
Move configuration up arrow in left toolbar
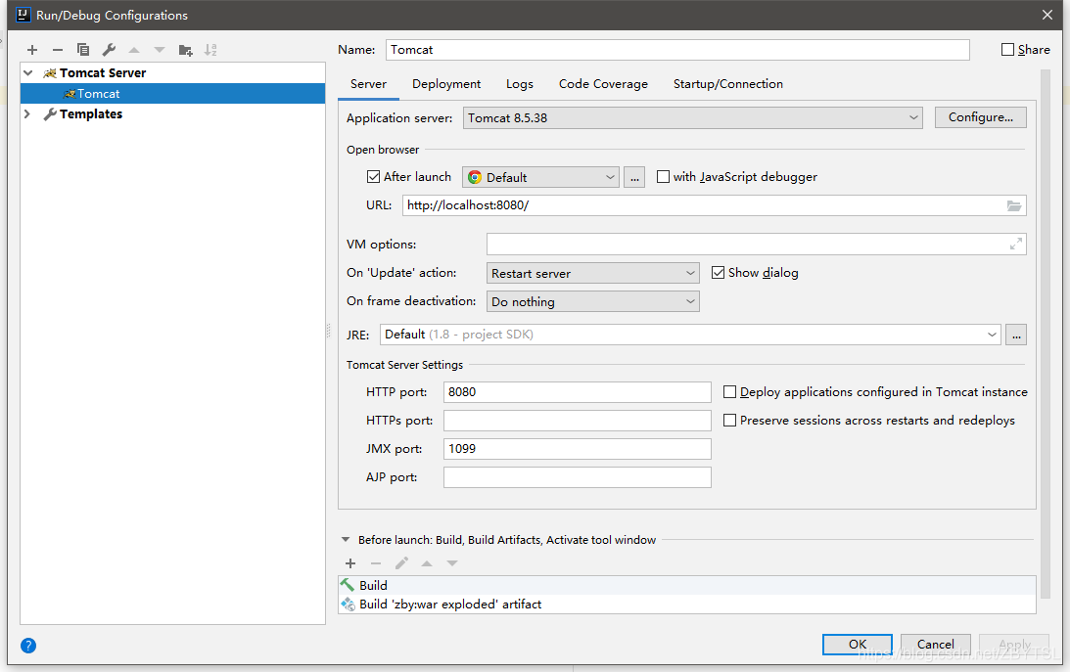(x=134, y=50)
